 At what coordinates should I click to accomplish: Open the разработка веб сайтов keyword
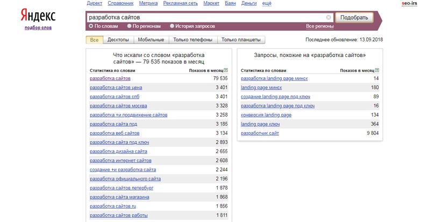point(115,133)
